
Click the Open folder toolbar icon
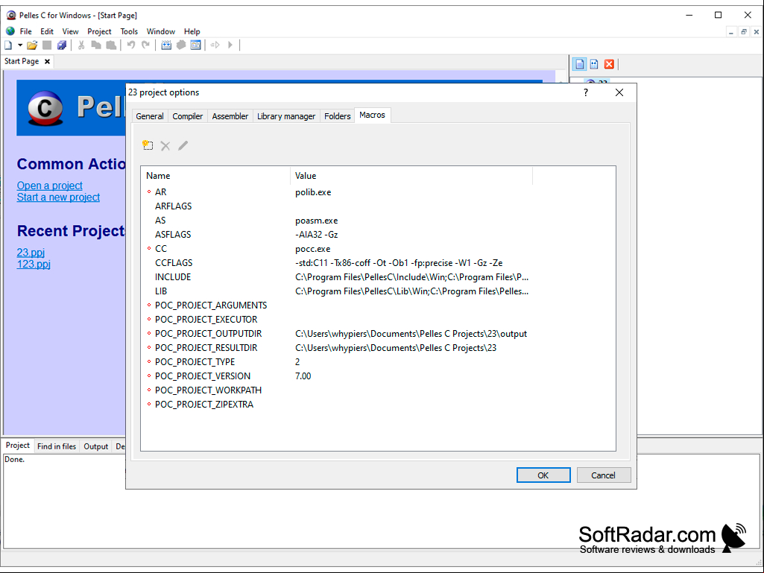click(x=32, y=45)
